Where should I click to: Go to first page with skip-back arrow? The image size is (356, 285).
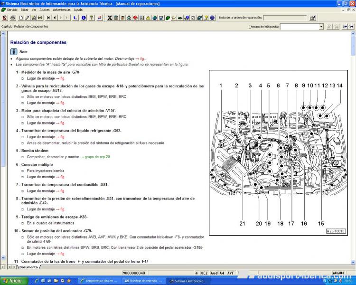(48, 18)
